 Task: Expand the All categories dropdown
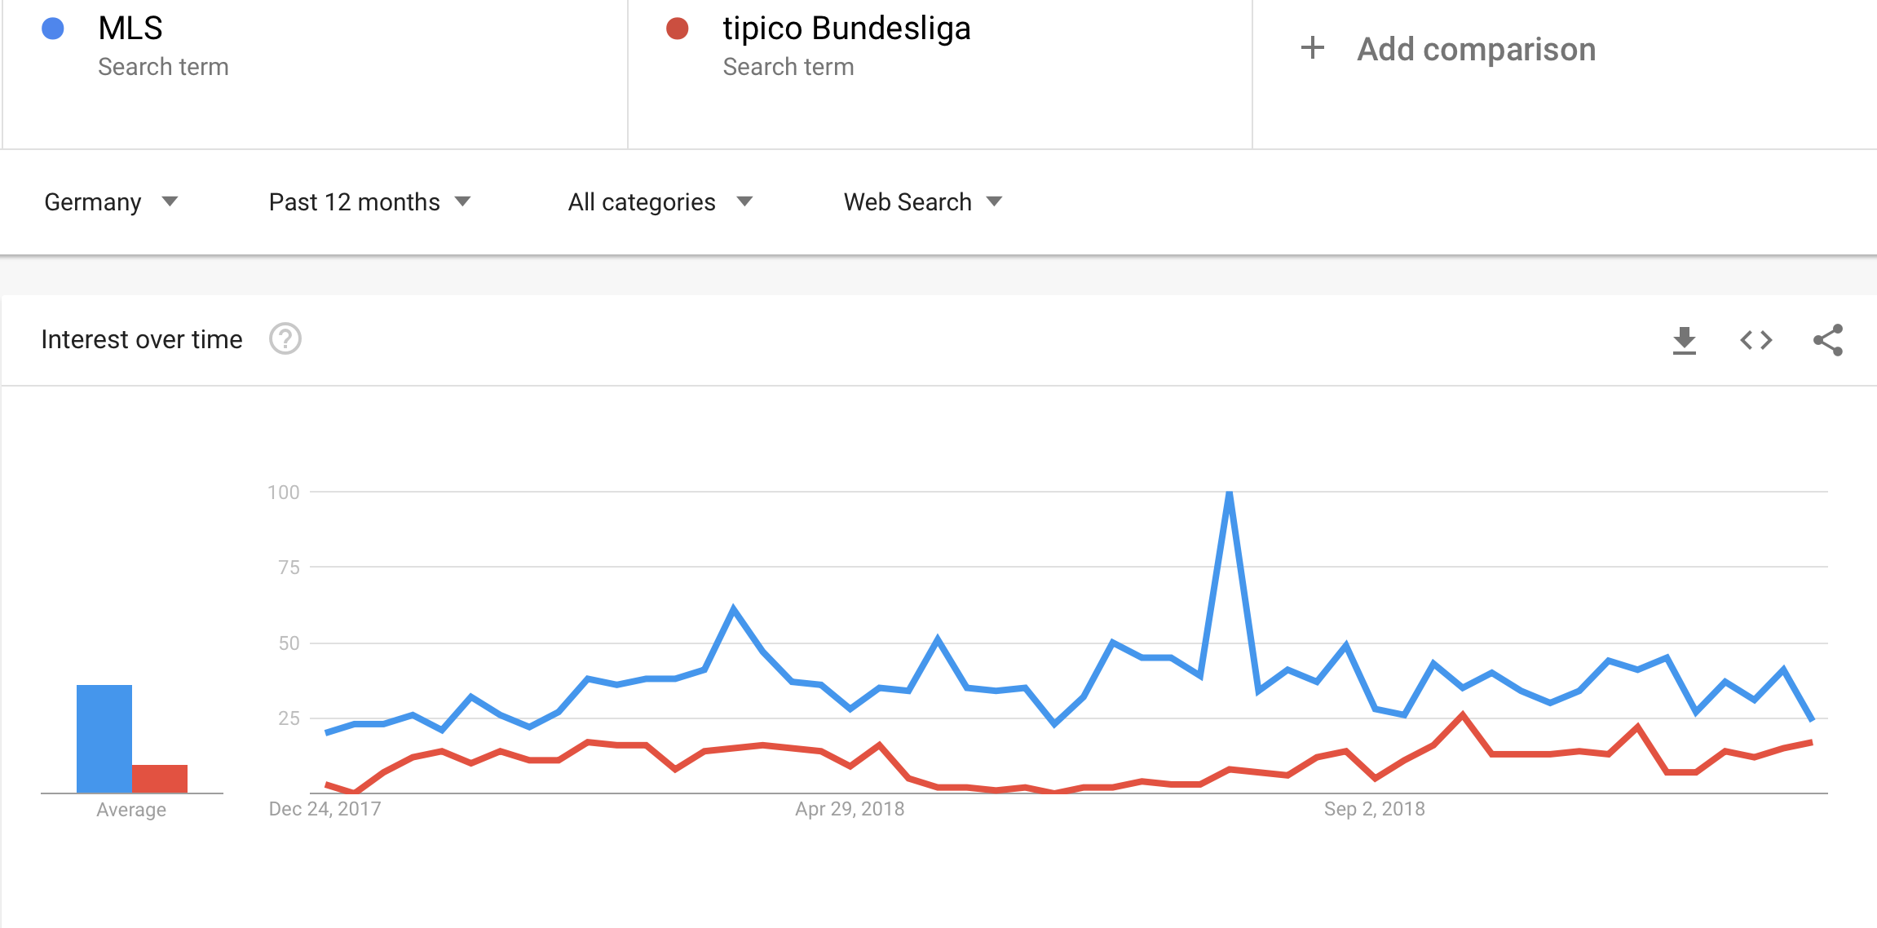[660, 201]
